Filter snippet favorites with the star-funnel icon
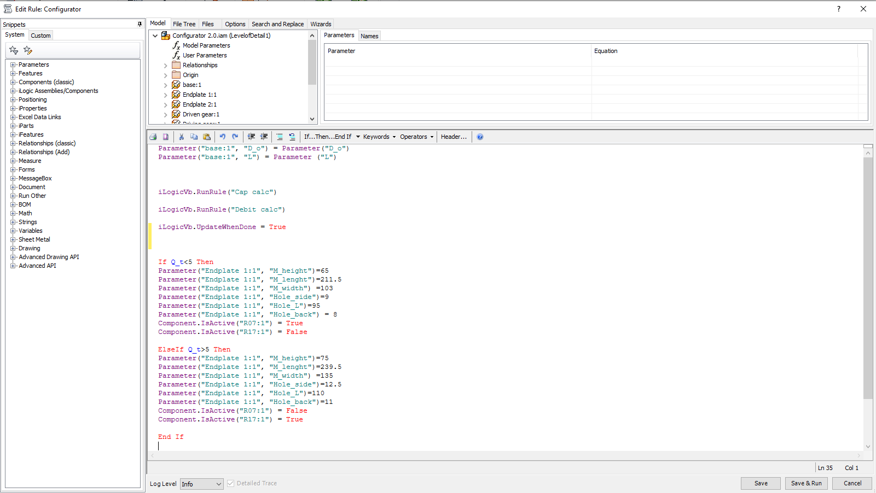The width and height of the screenshot is (876, 493). pyautogui.click(x=14, y=50)
